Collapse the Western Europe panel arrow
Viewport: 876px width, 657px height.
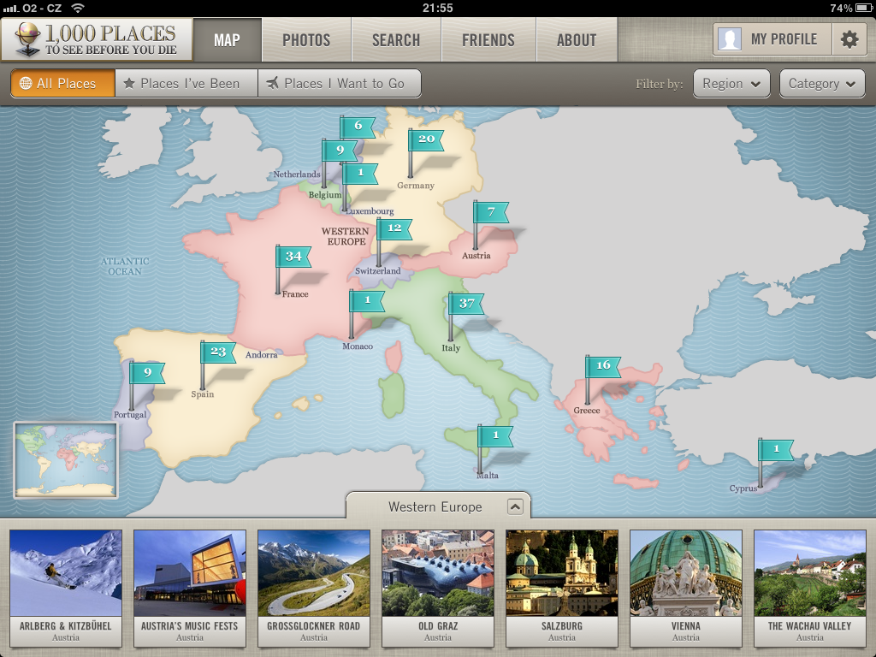coord(515,506)
